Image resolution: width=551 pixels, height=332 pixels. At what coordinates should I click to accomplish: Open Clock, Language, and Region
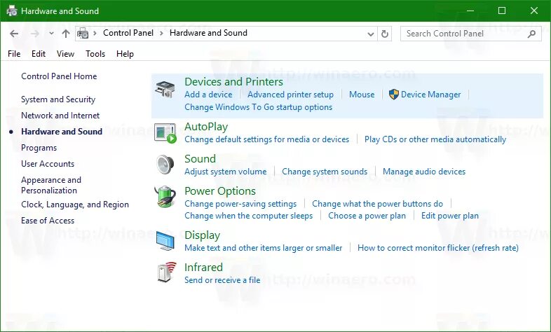[x=75, y=205]
